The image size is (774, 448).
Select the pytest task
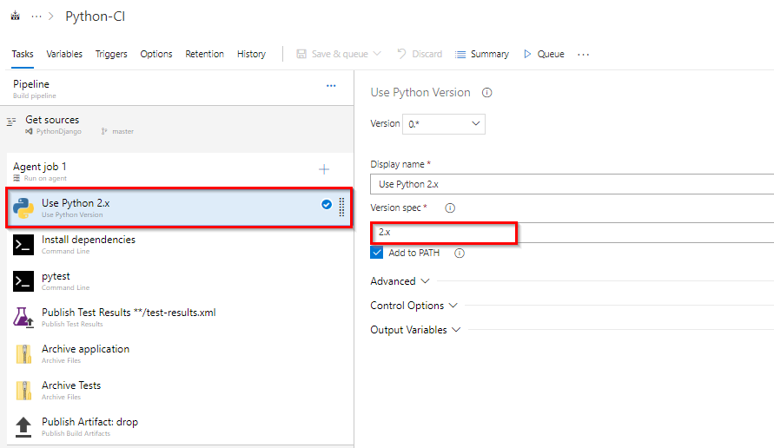click(x=180, y=280)
